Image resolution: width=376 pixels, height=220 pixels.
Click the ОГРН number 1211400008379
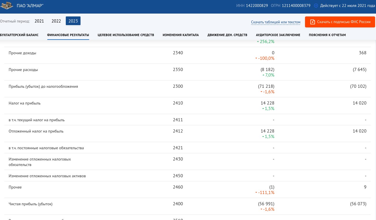pyautogui.click(x=296, y=6)
